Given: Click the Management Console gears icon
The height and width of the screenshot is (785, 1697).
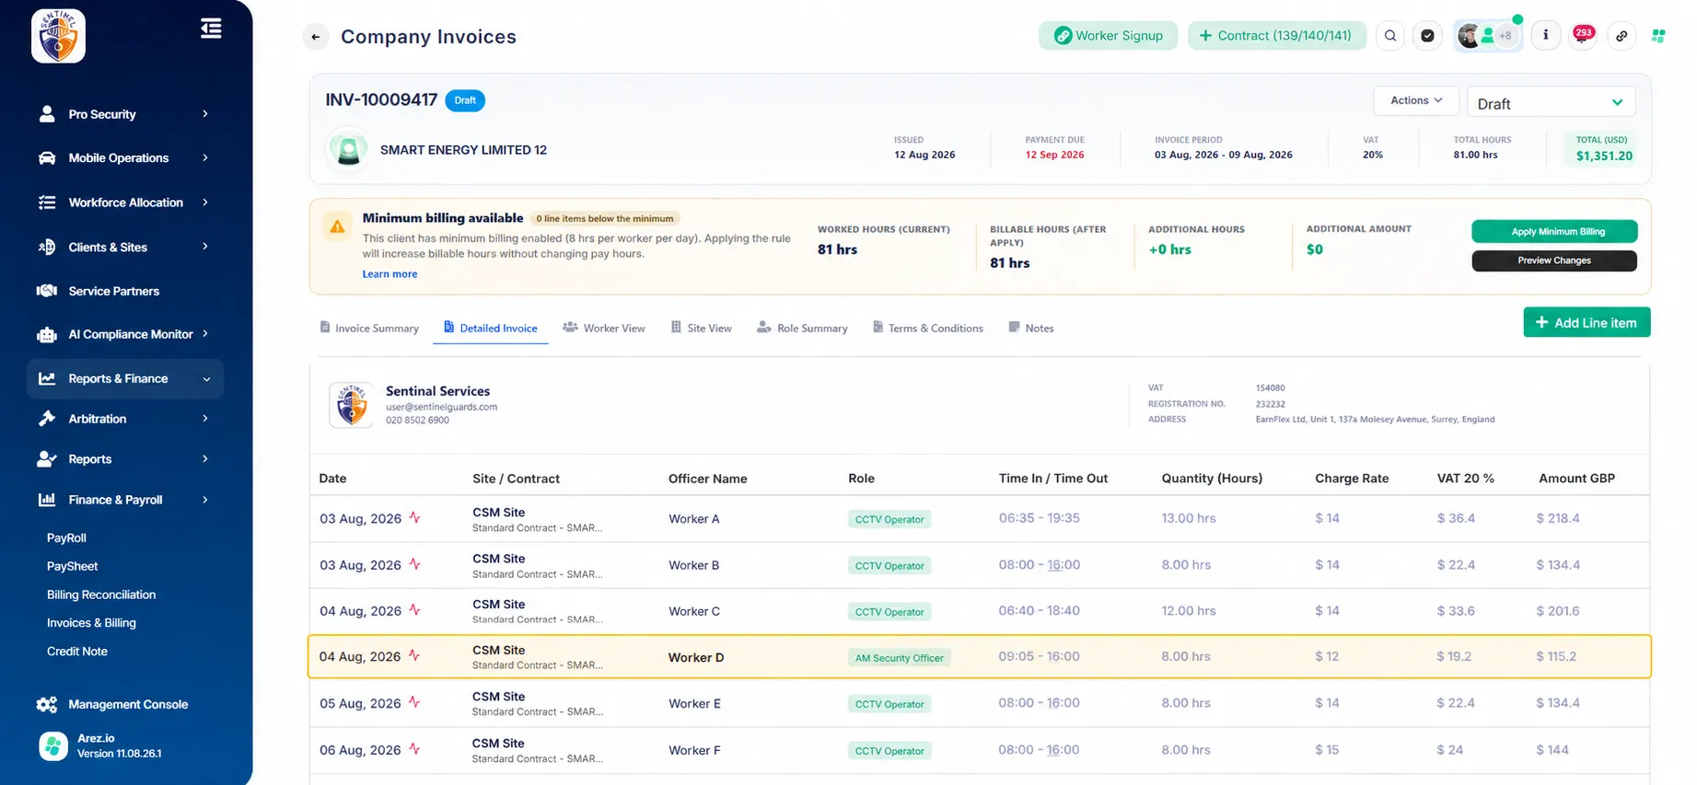Looking at the screenshot, I should click(47, 704).
